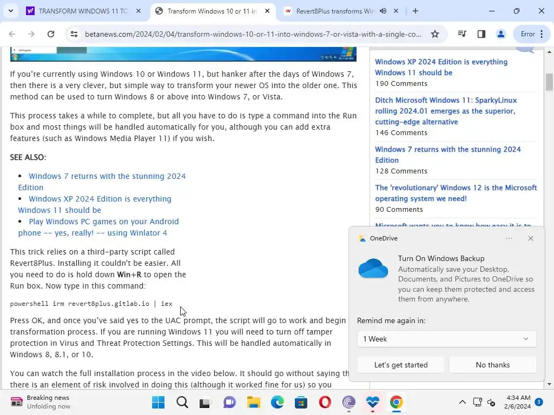Click the scrollbar down arrow
This screenshot has height=415, width=554.
click(x=549, y=384)
